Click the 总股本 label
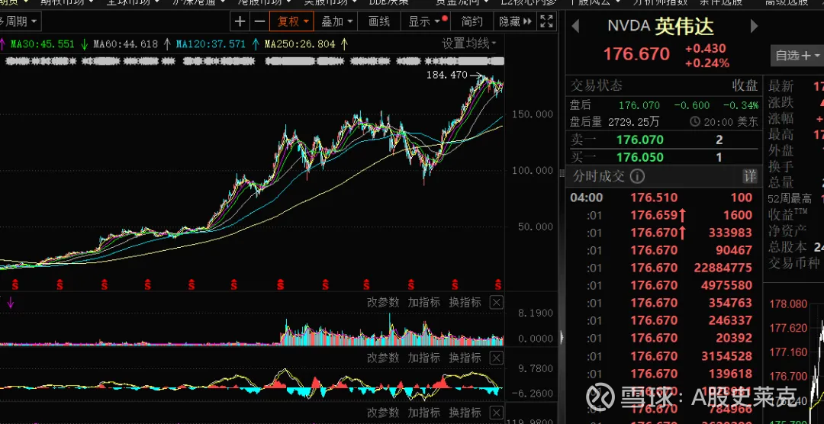The image size is (824, 424). (787, 247)
